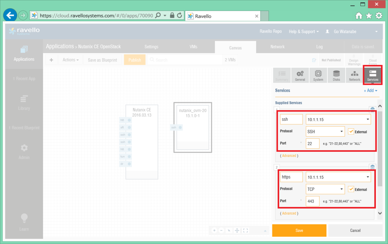Screen dimensions: 388x244
Task: Open the Learn lightbulb in sidebar
Action: (24, 222)
